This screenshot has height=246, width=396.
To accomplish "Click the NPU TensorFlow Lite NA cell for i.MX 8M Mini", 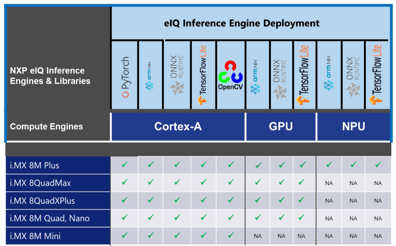I will 378,236.
